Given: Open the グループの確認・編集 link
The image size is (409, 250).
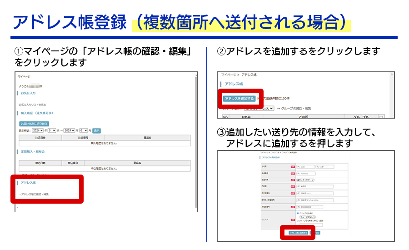Looking at the screenshot, I should coord(296,108).
